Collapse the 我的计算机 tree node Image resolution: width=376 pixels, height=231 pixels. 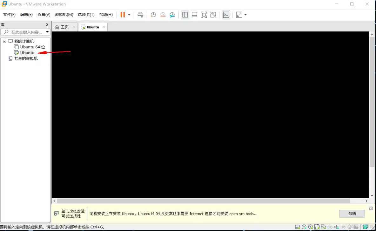click(4, 41)
